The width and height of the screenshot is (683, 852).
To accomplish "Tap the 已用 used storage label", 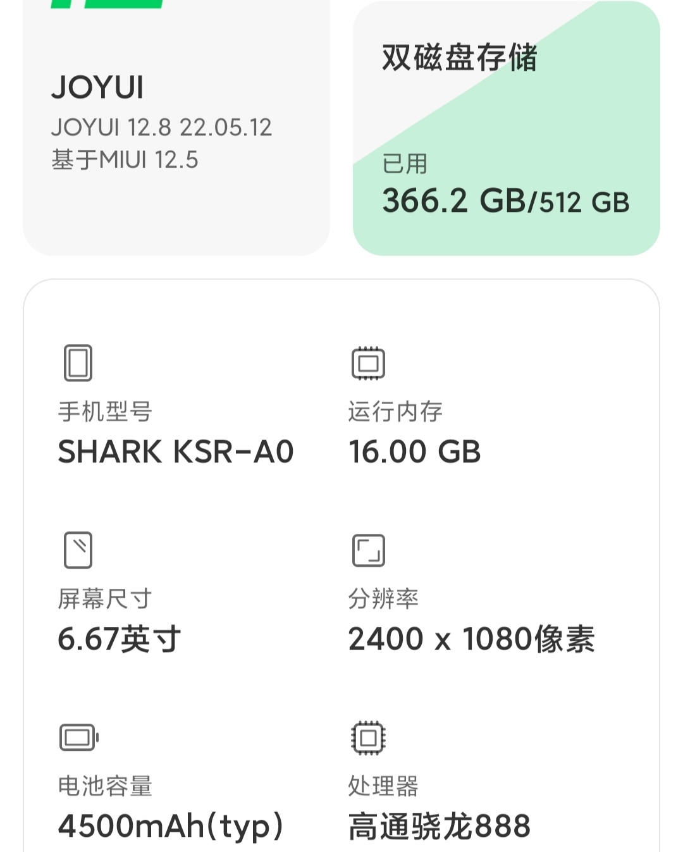I will [x=405, y=164].
